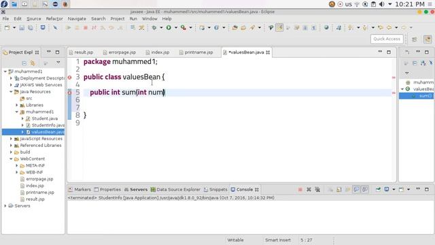Expand the META-INF folder node
This screenshot has width=435, height=245.
click(x=16, y=165)
